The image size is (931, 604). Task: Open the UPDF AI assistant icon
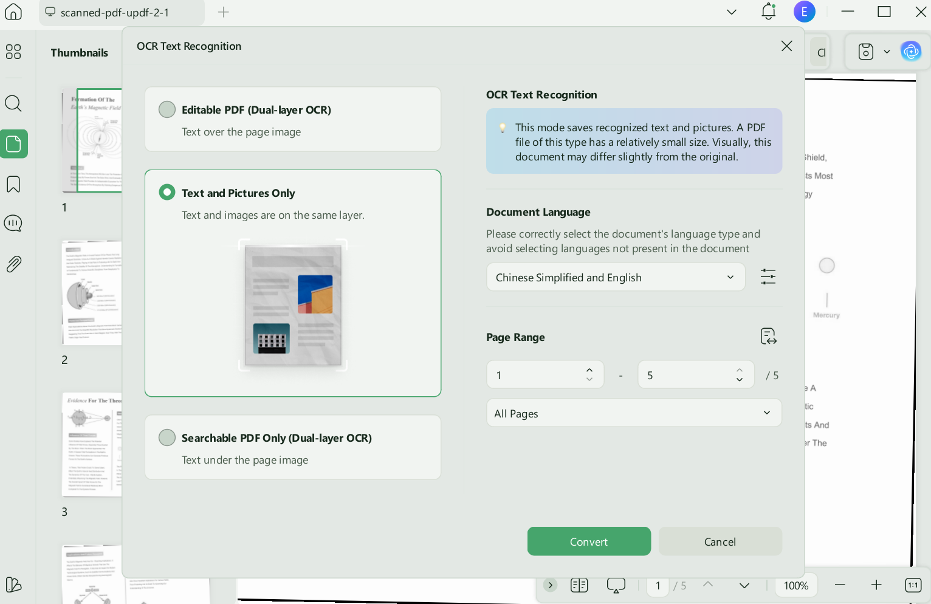pyautogui.click(x=911, y=52)
